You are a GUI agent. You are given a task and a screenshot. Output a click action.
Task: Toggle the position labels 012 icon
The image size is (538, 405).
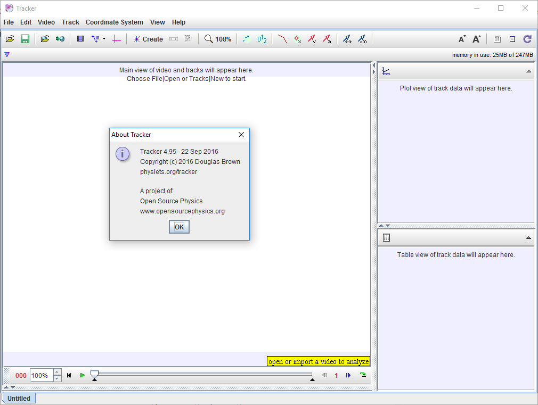click(x=262, y=39)
